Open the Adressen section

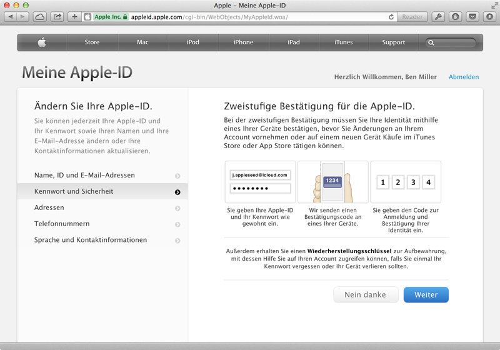(x=102, y=207)
